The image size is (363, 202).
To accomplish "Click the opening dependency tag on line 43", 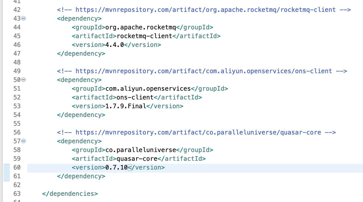I will click(x=79, y=19).
